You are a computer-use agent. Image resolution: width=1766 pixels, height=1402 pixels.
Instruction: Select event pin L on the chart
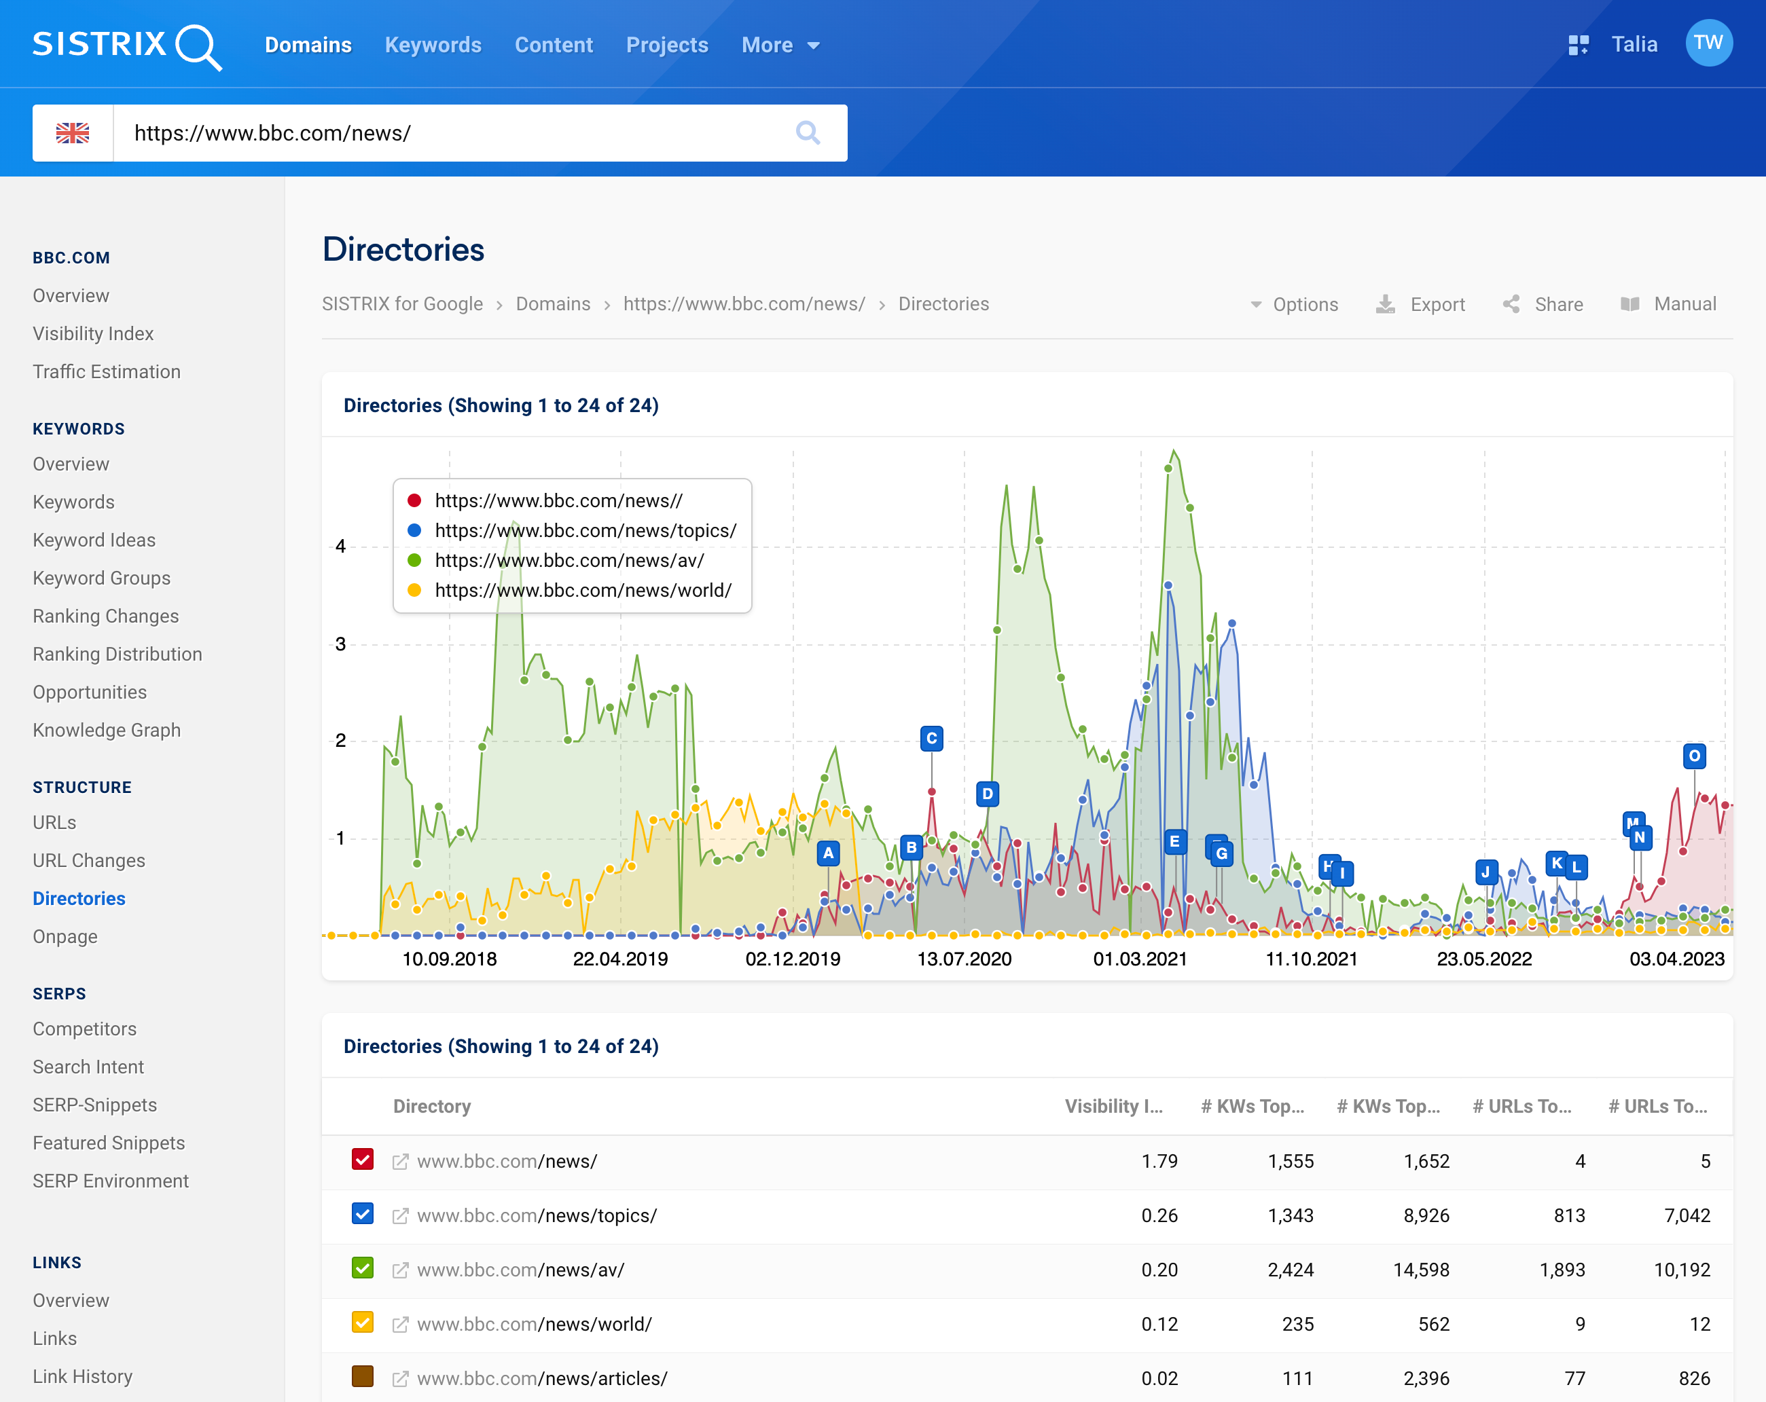point(1576,867)
